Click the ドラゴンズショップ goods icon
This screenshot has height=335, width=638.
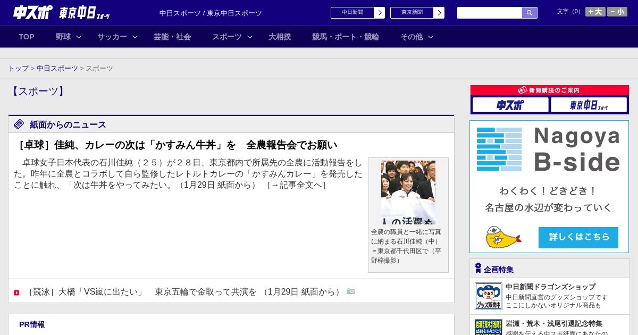click(x=488, y=296)
